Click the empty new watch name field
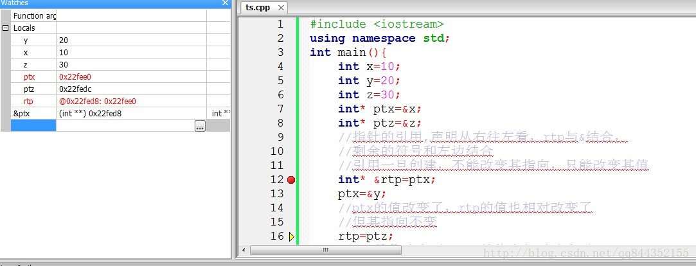 pos(33,126)
